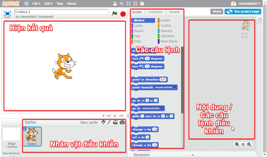Click the See project page button
The image size is (267, 157).
coord(243,12)
